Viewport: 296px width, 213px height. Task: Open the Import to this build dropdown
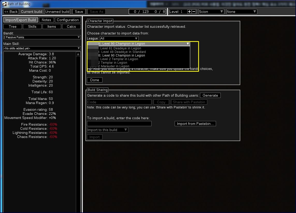pos(107,130)
